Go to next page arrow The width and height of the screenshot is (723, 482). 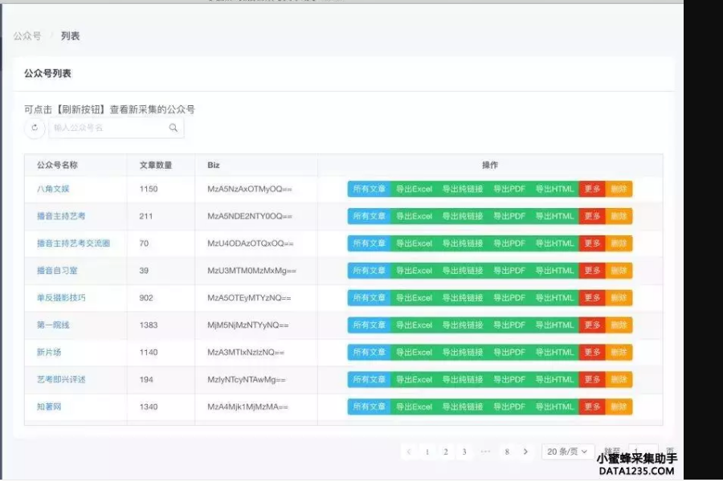(x=525, y=451)
